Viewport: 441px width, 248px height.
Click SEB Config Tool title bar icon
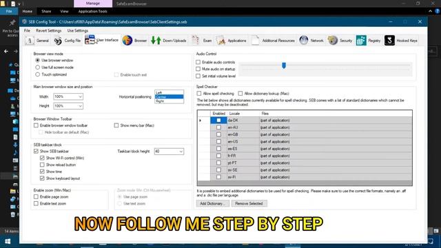(x=25, y=21)
